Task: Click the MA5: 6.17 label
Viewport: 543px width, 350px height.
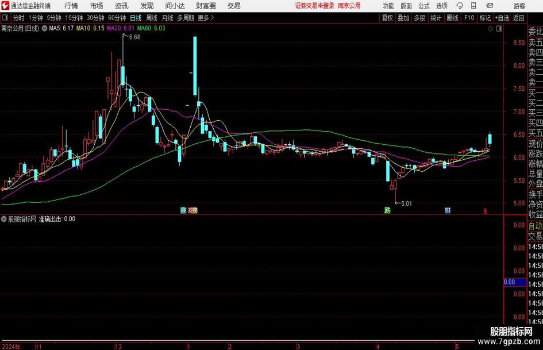Action: [61, 28]
